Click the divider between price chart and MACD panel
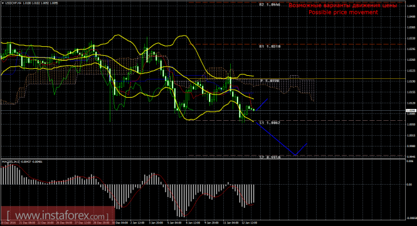The image size is (417, 226). (x=203, y=159)
